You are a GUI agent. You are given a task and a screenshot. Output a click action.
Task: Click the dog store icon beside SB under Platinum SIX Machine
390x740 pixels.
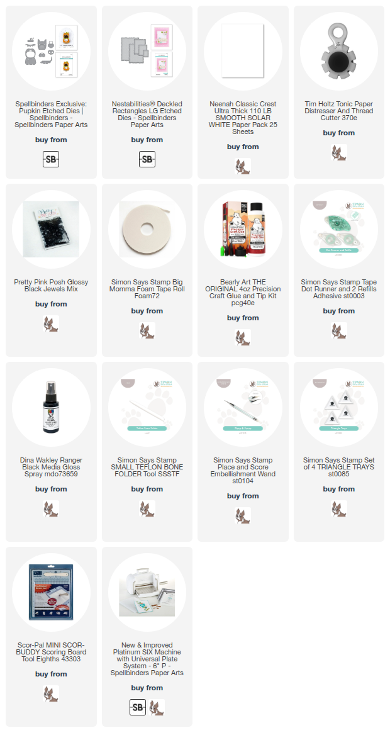pyautogui.click(x=157, y=707)
